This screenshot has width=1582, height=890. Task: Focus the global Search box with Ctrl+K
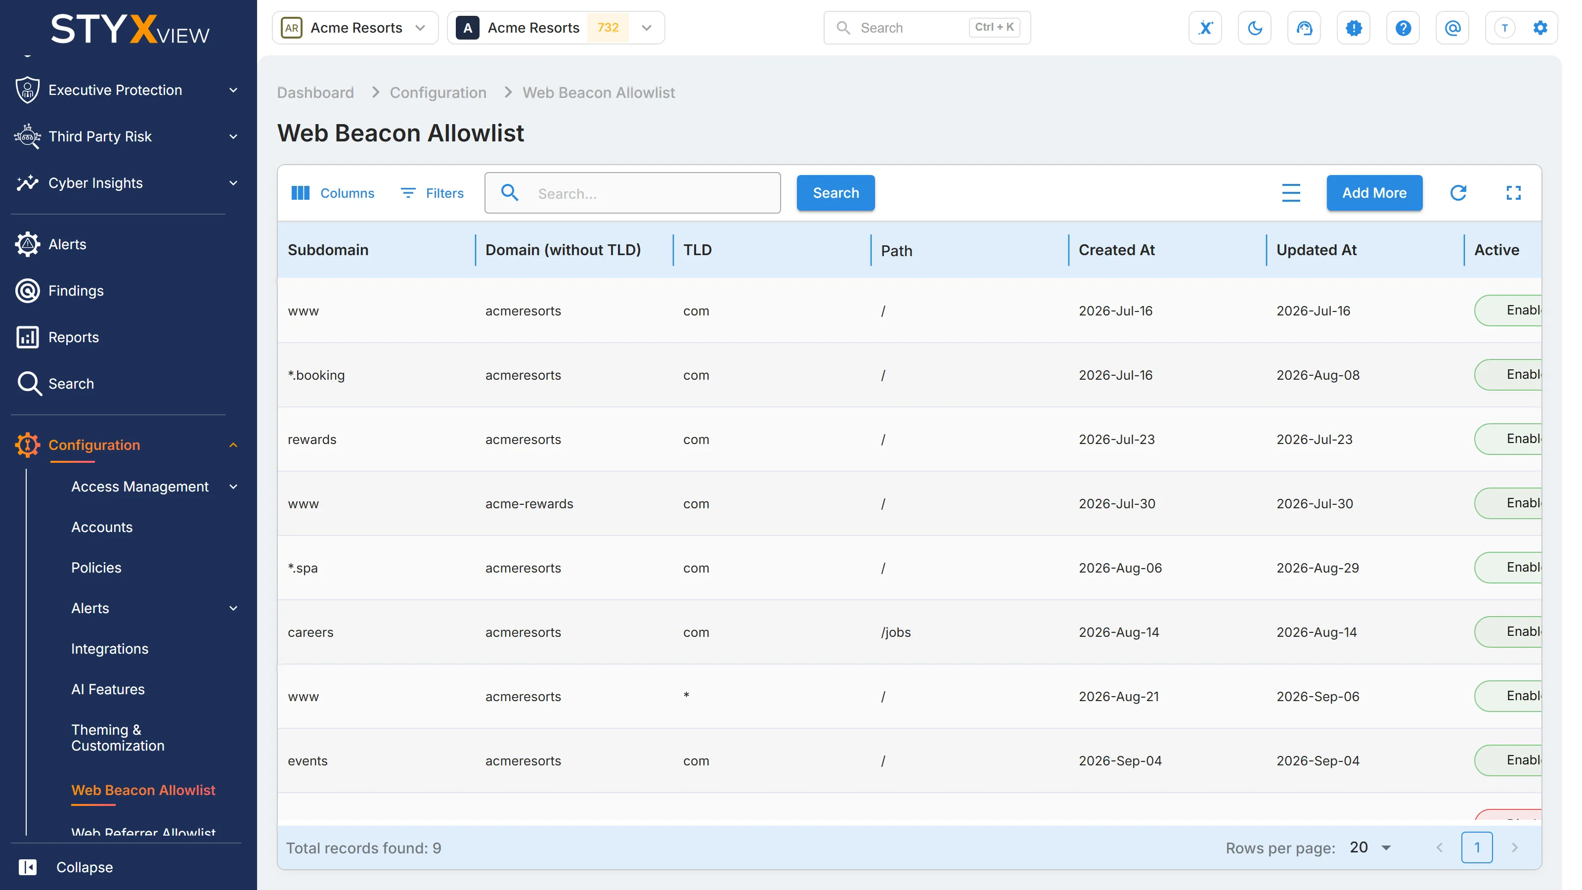(927, 28)
